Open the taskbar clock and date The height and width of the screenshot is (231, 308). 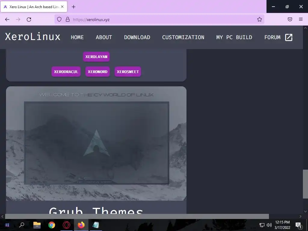tap(282, 225)
